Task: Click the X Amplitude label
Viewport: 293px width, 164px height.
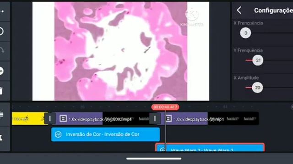Action: click(x=246, y=78)
